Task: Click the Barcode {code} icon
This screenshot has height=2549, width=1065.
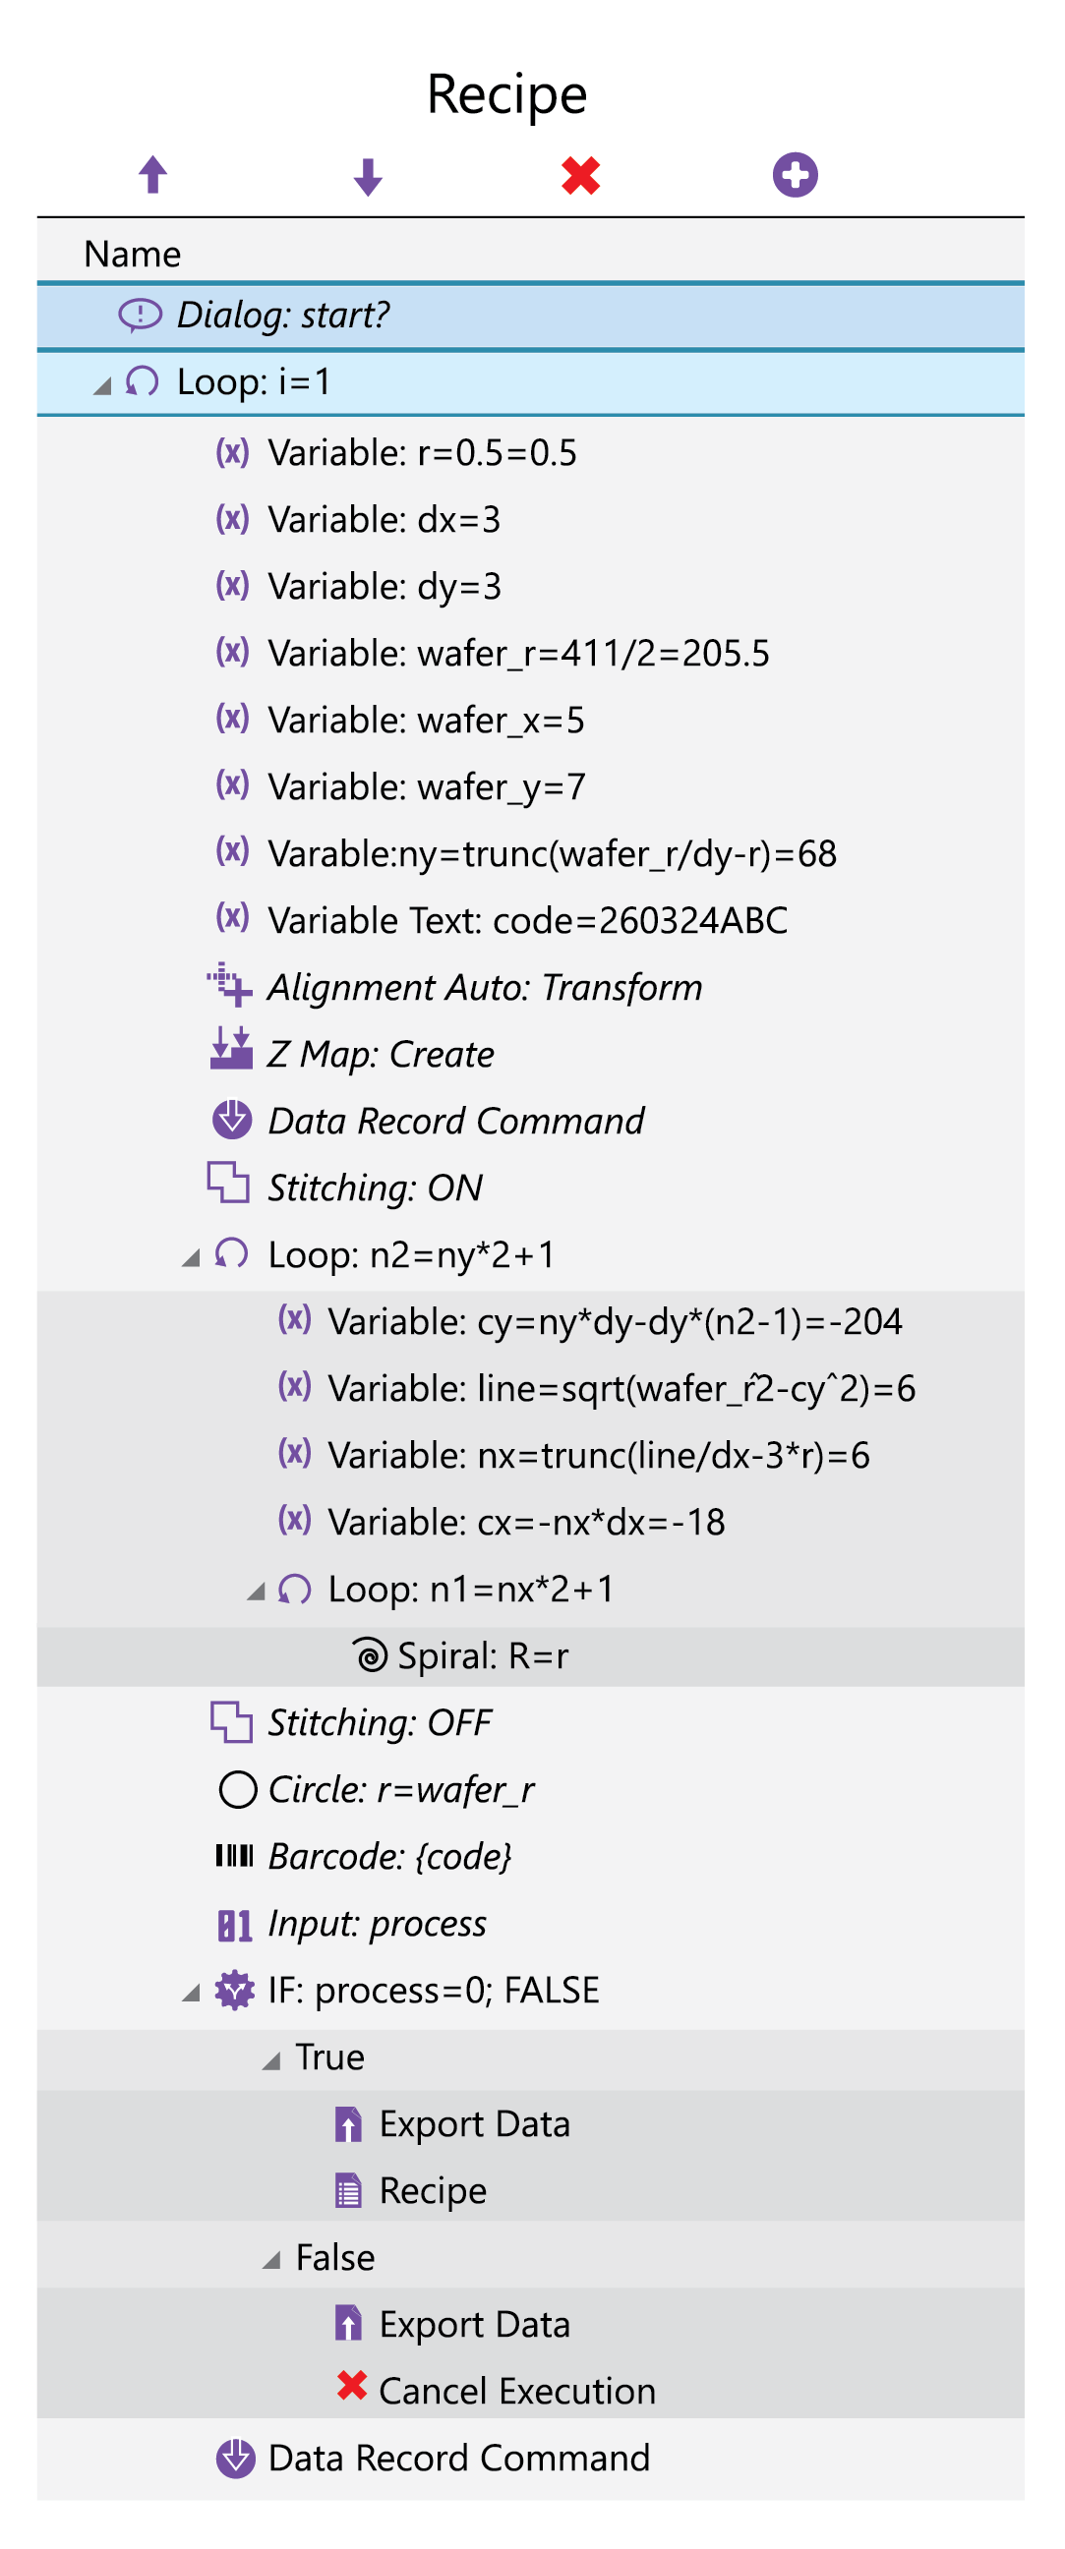Action: 235,1855
